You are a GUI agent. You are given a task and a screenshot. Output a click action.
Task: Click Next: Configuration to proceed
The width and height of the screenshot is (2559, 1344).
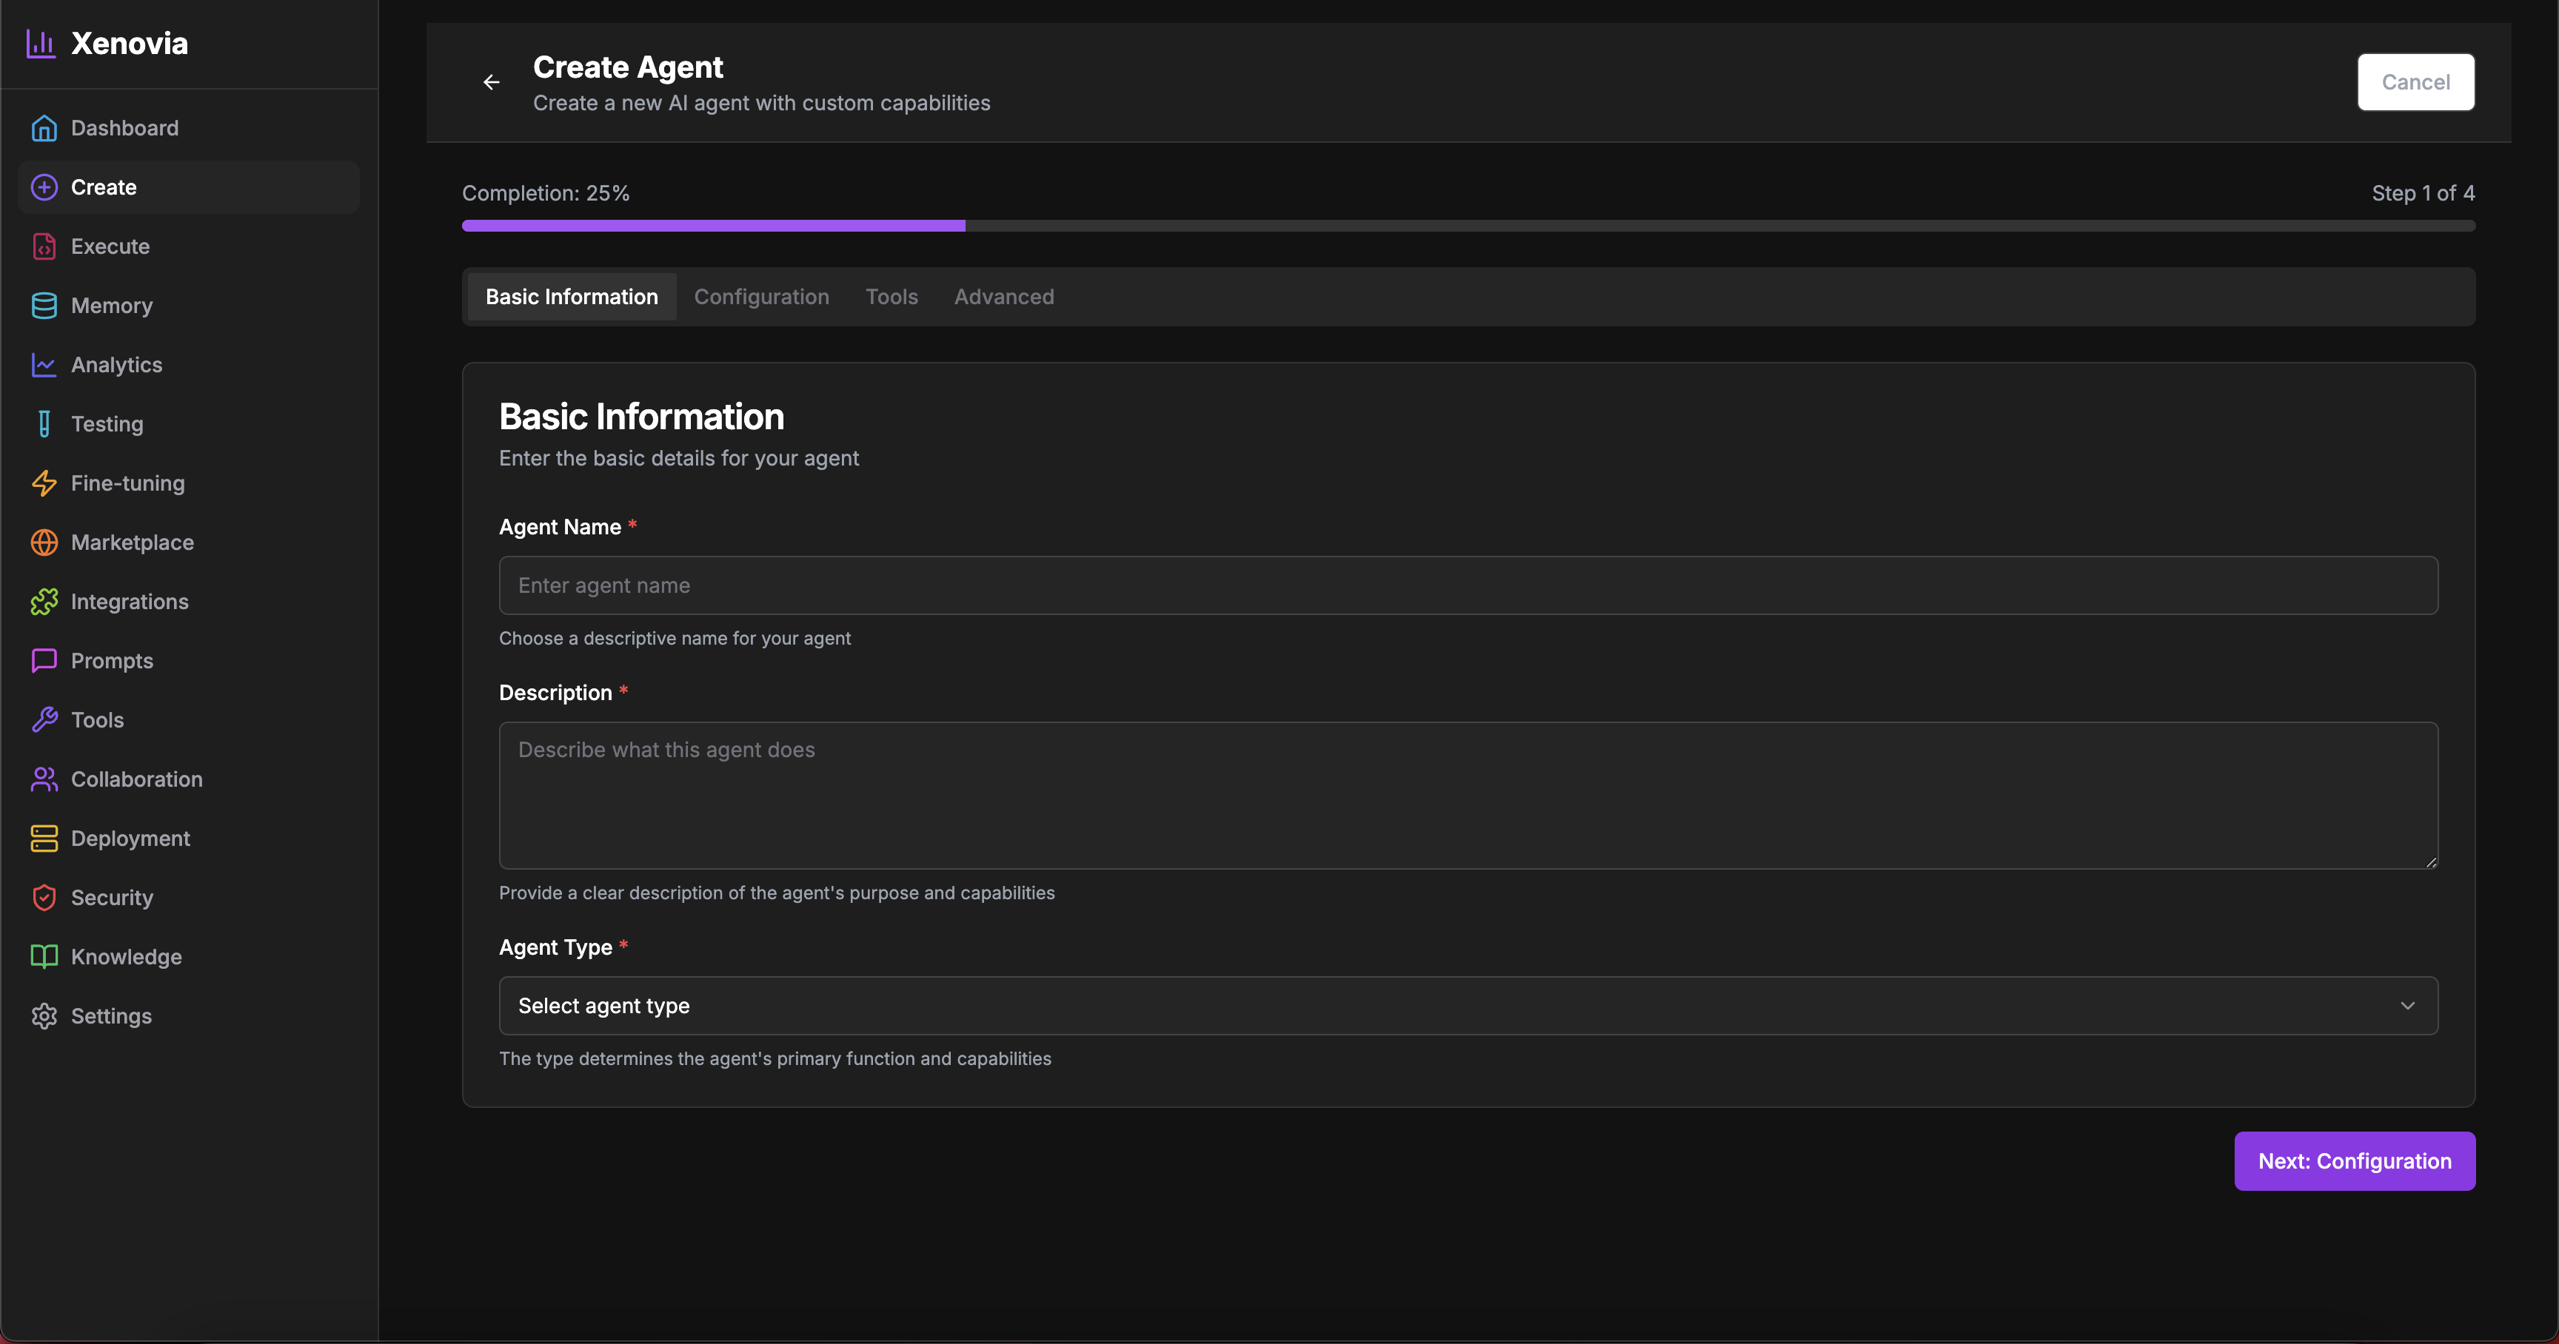click(x=2355, y=1160)
